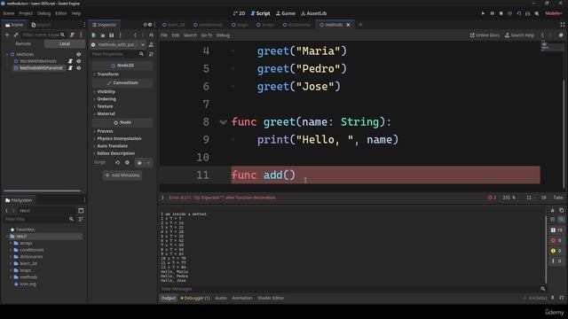The width and height of the screenshot is (568, 319).
Task: Go to previous edited script arrow
Action: coord(542,35)
